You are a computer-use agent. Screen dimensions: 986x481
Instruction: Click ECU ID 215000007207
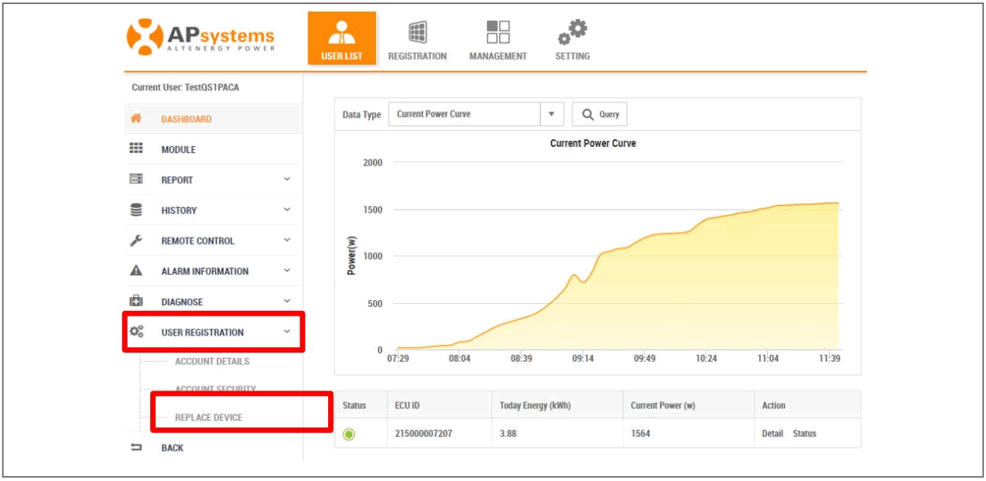[x=423, y=434]
